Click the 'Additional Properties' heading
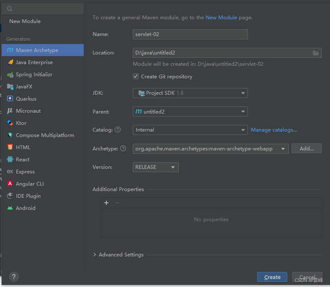330x287 pixels. 118,189
